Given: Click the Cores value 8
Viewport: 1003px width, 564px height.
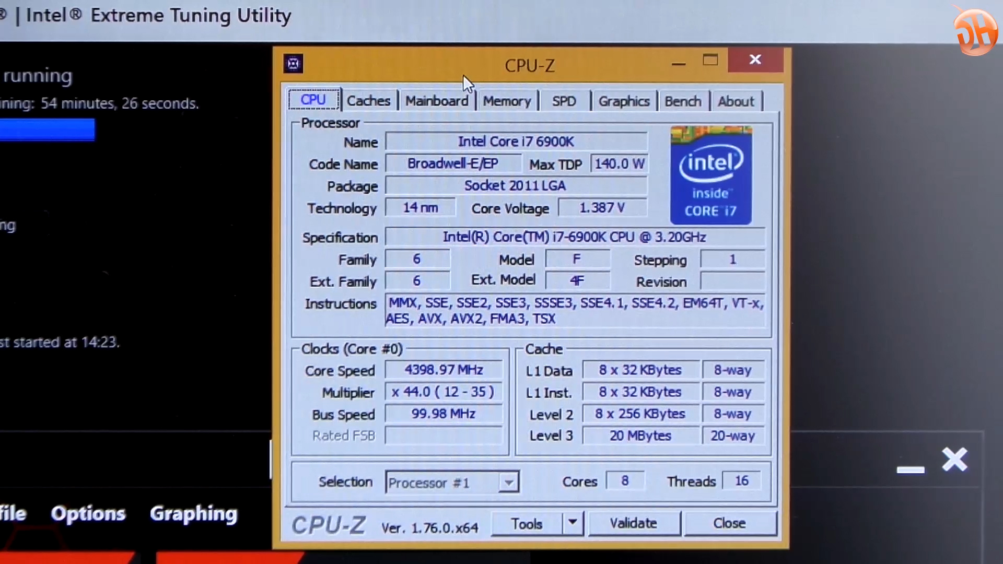Looking at the screenshot, I should pyautogui.click(x=625, y=480).
